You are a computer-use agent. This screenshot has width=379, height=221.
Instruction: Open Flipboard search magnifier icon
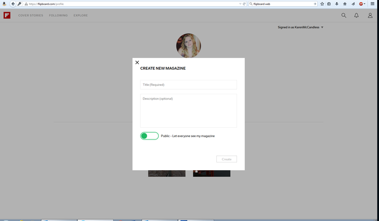(344, 15)
